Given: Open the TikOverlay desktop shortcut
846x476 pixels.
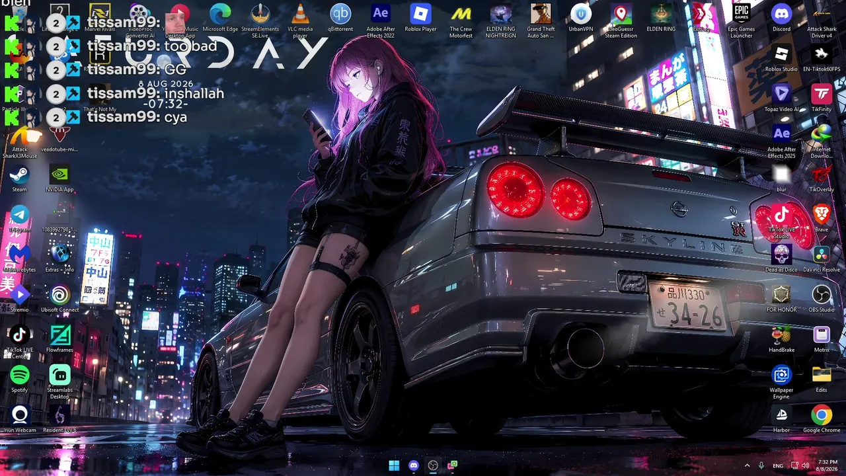Looking at the screenshot, I should pyautogui.click(x=822, y=179).
